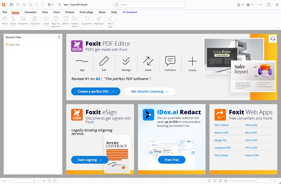Toggle continuous facing view mode
Screen dimensions: 281x184
pos(226,181)
